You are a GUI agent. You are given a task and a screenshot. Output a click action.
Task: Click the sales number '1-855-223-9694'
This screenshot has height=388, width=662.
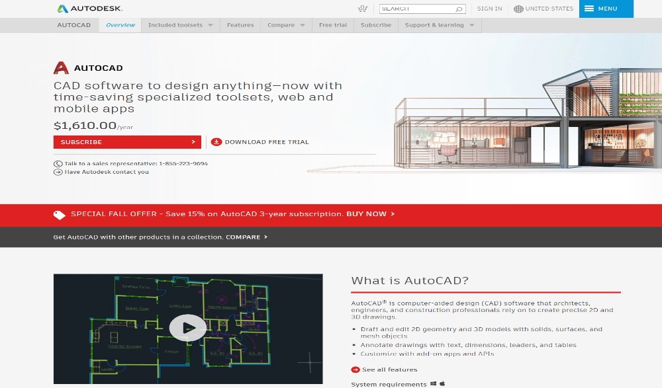[x=183, y=164]
